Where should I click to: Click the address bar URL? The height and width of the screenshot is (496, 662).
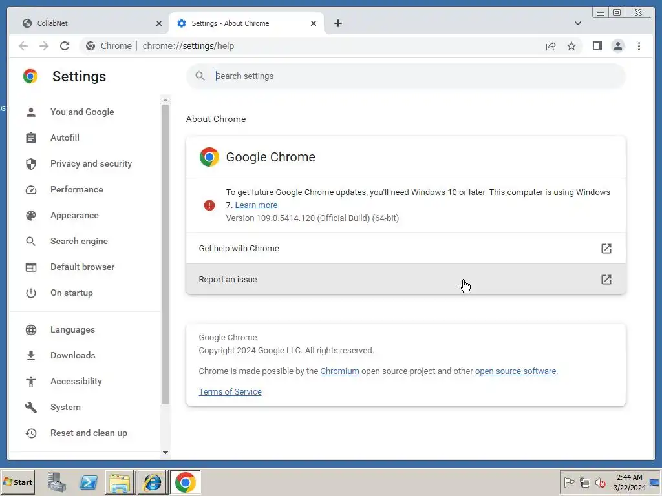point(188,46)
